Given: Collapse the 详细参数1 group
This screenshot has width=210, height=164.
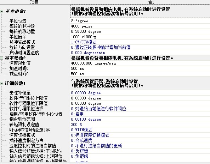Looking at the screenshot, I should (2, 84).
